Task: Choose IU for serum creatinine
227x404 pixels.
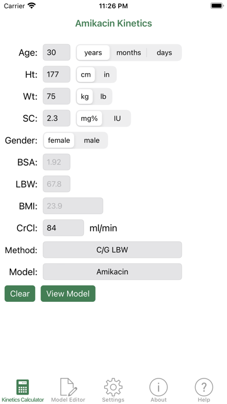Action: point(117,118)
